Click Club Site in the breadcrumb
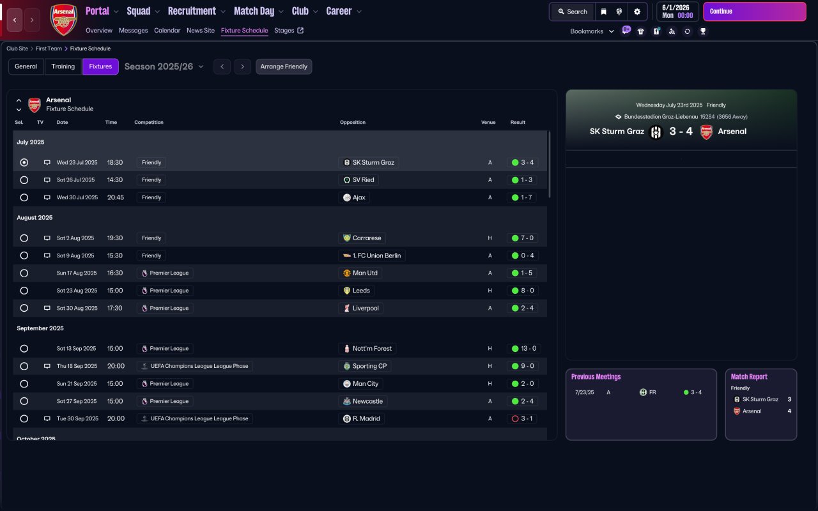Screen dimensions: 818x511 click(x=17, y=49)
